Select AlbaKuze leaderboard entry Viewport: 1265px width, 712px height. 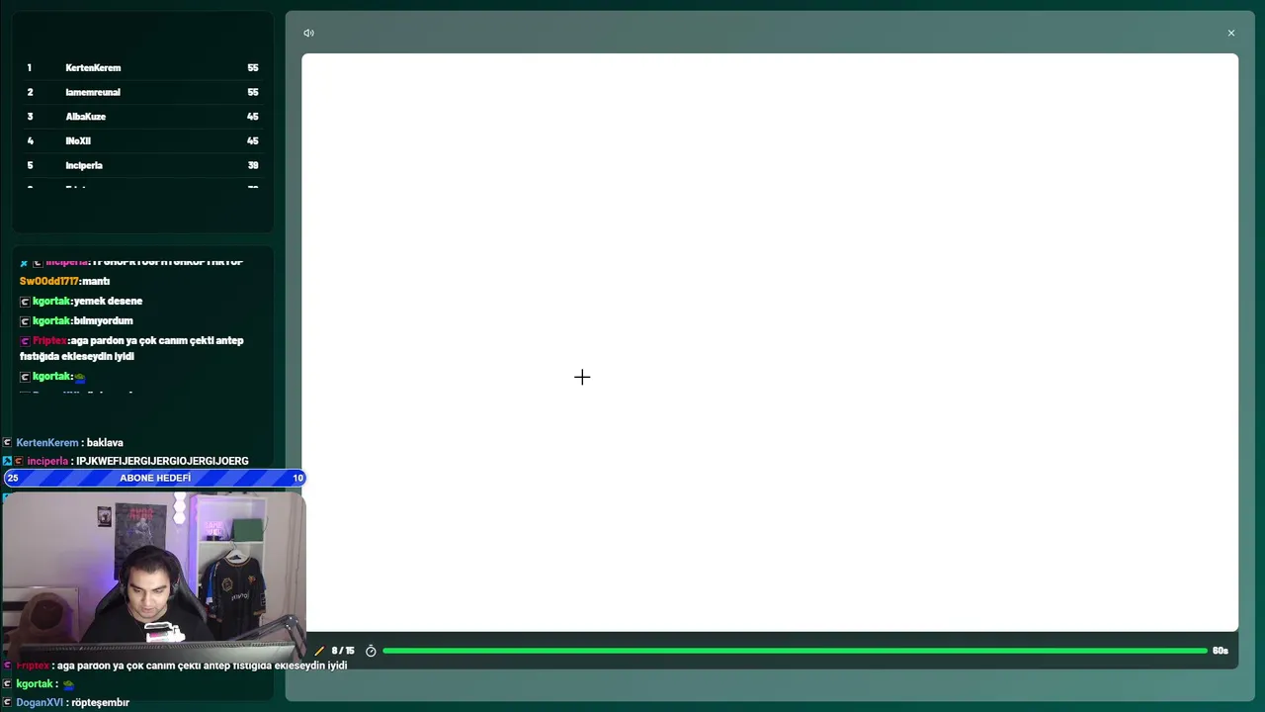(142, 117)
